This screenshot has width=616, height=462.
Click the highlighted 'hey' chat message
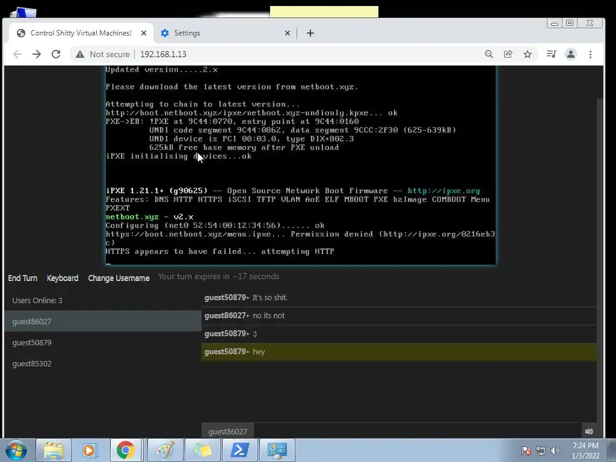(399, 351)
